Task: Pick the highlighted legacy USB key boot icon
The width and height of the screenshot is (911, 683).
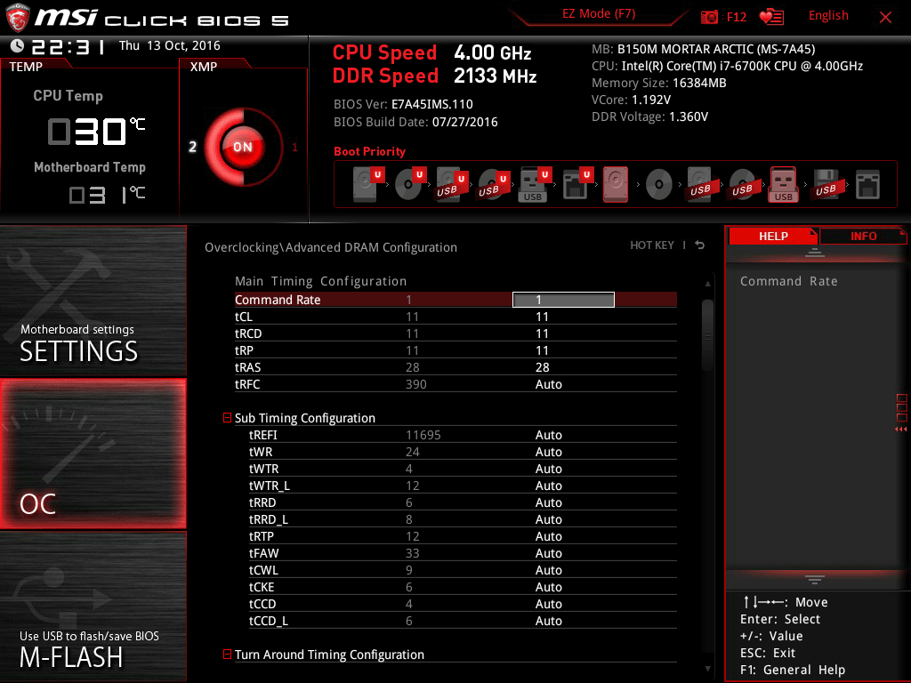Action: (x=783, y=184)
